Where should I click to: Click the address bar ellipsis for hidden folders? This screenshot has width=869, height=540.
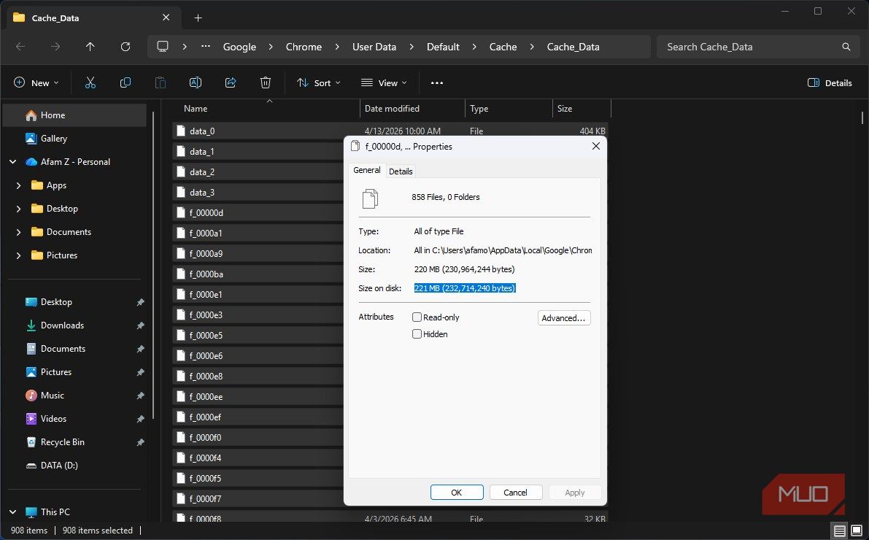206,47
